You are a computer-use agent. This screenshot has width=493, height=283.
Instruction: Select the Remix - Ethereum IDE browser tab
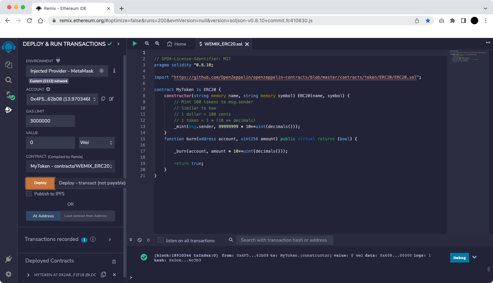[x=74, y=8]
